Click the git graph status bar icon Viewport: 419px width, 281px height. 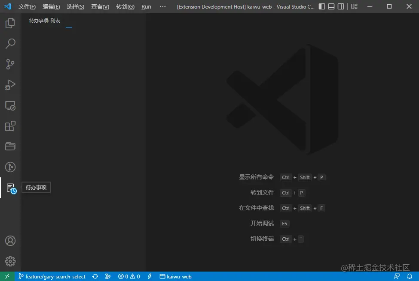click(x=108, y=276)
